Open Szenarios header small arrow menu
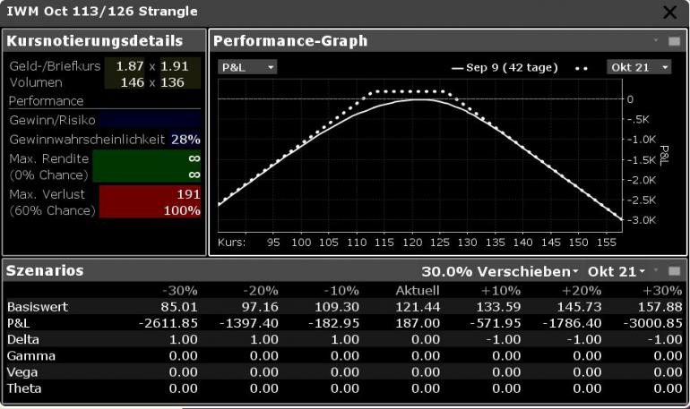 [656, 270]
